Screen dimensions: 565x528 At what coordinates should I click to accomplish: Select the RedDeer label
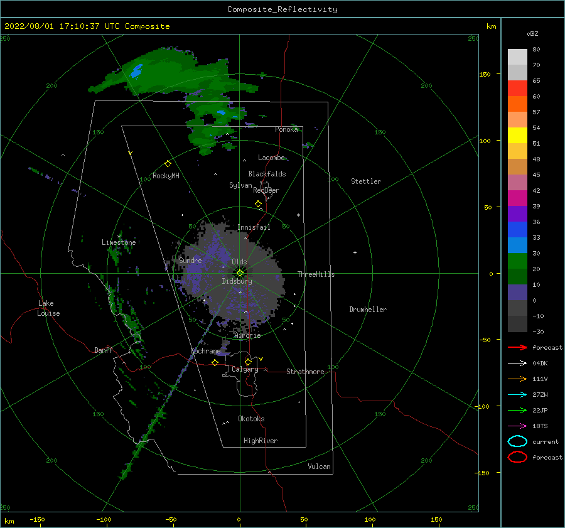[x=266, y=190]
